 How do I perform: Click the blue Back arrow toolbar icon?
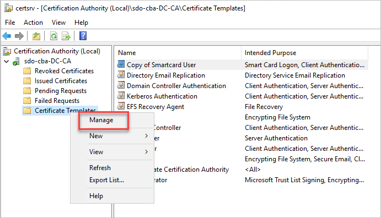coord(7,36)
